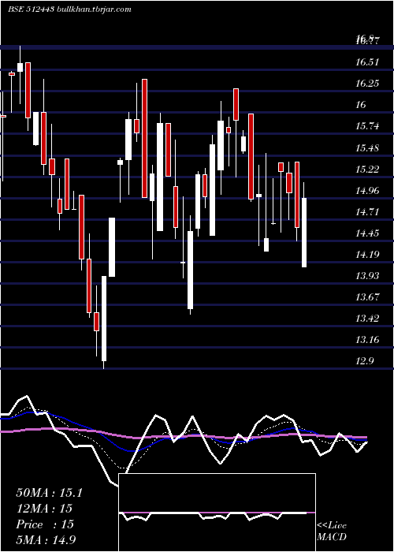Click the 13.93 price axis label
Image resolution: width=394 pixels, height=552 pixels.
pyautogui.click(x=367, y=276)
